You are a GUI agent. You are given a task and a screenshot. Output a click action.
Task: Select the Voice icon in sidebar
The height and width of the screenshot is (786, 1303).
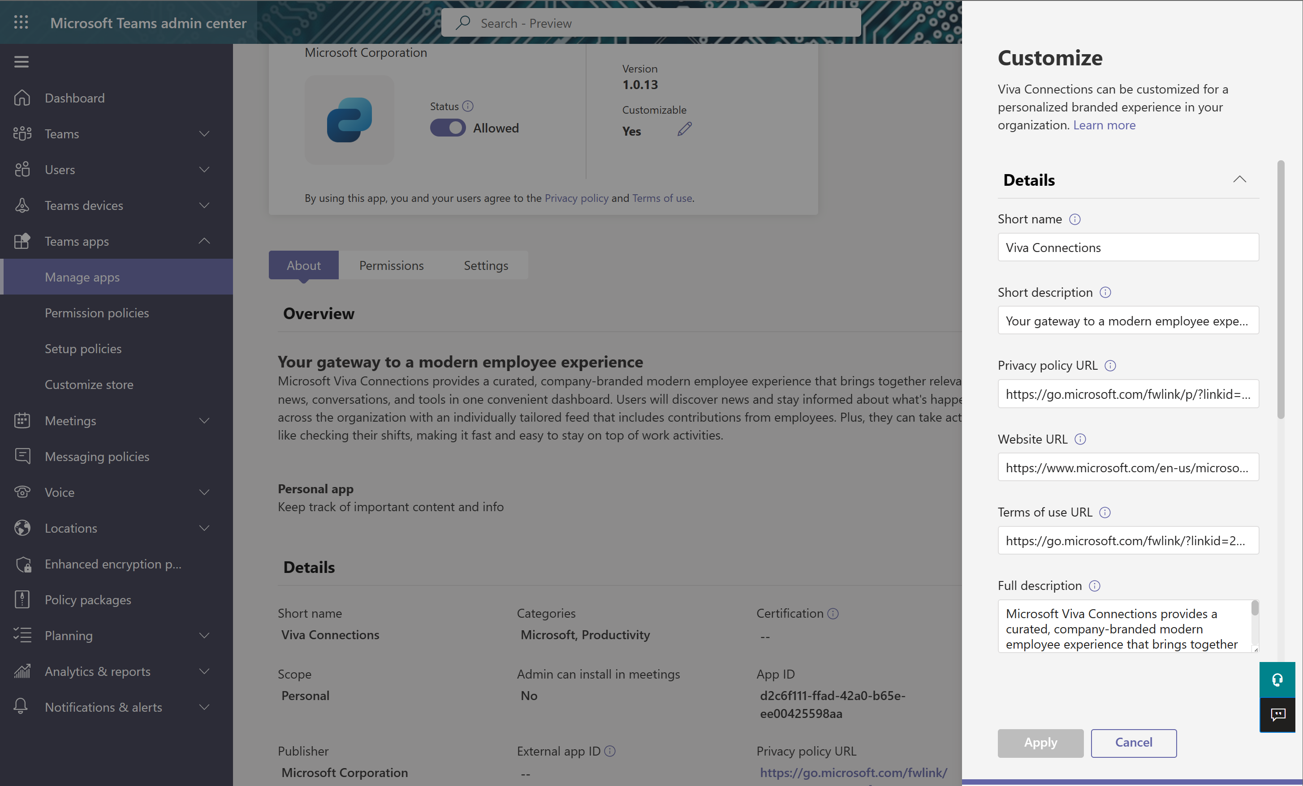(x=22, y=492)
